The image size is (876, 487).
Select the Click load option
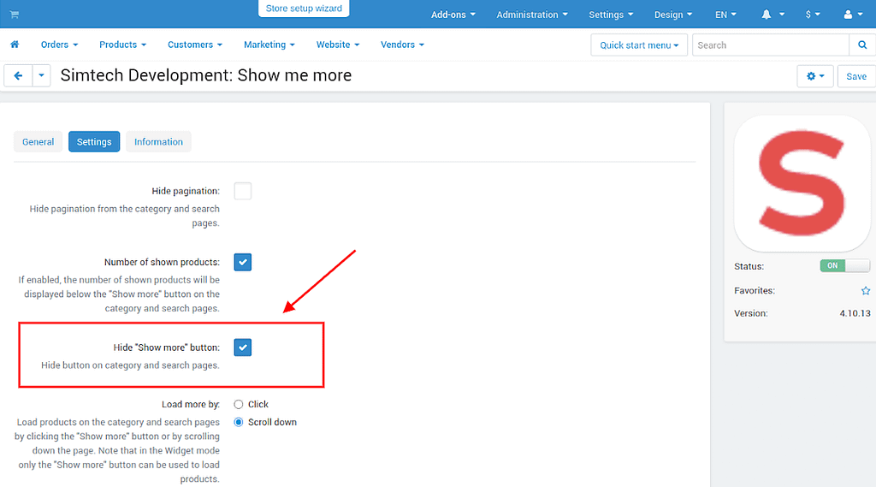pyautogui.click(x=239, y=404)
